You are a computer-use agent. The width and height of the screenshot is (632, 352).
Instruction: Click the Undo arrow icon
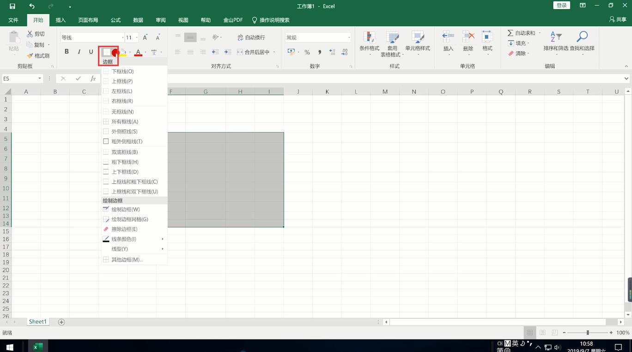tap(31, 6)
